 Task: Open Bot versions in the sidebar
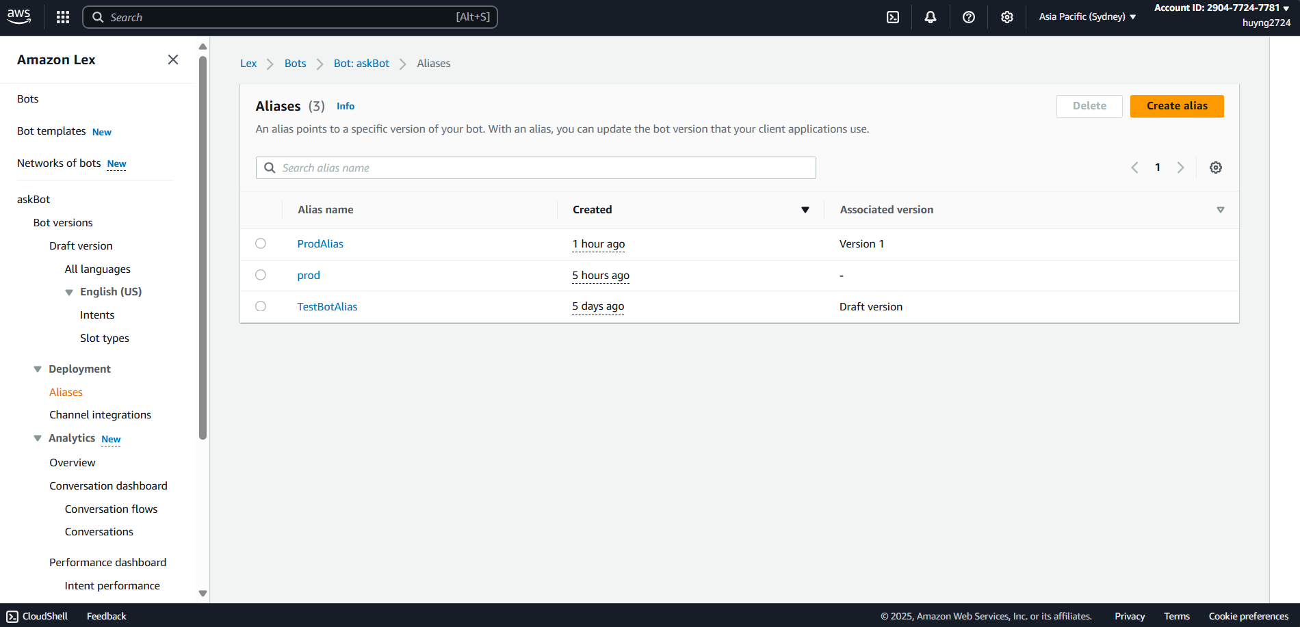(x=63, y=223)
